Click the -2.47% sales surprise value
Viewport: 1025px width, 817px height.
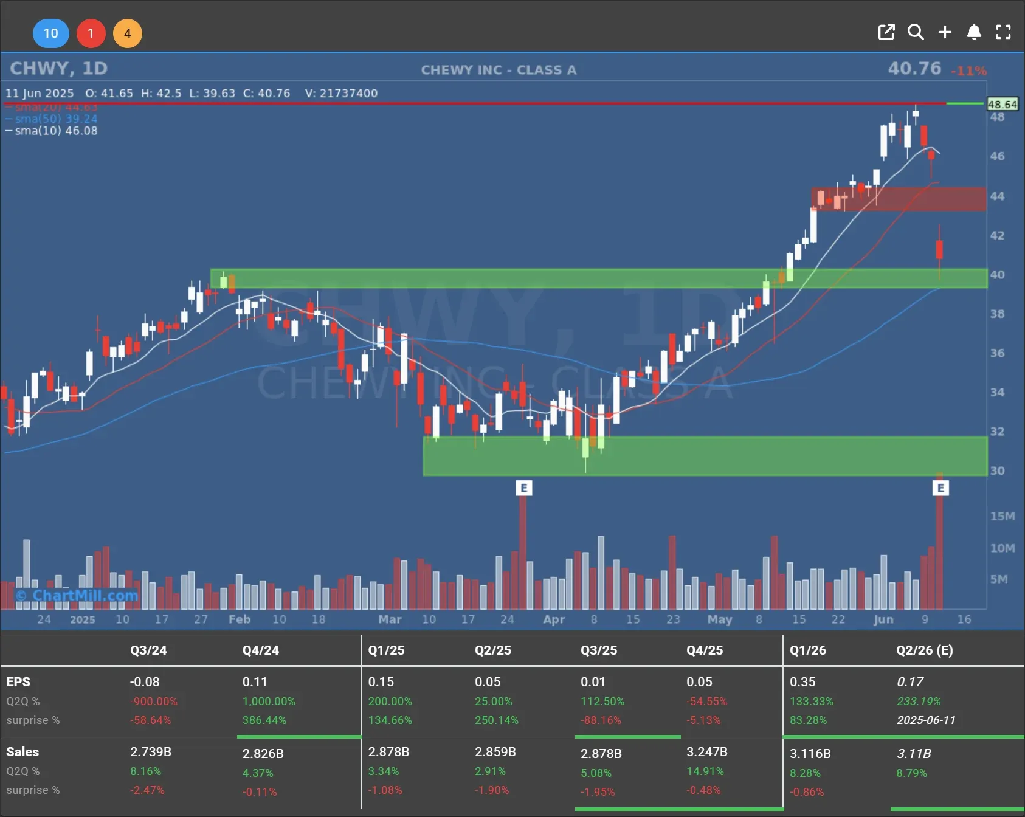[147, 790]
